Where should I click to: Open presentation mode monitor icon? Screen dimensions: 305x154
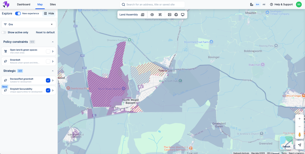pyautogui.click(x=183, y=15)
